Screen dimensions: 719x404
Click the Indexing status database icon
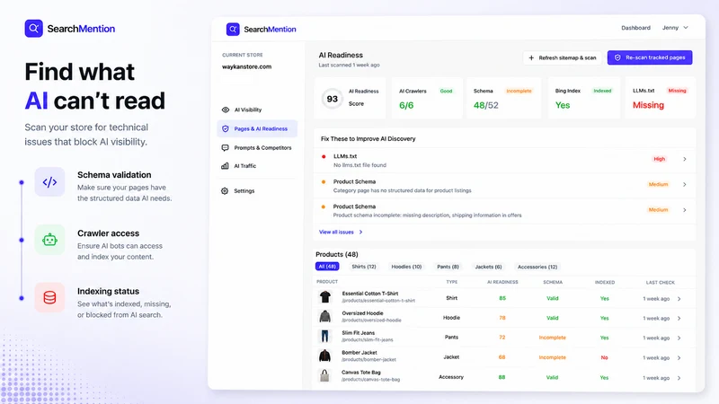(x=49, y=298)
